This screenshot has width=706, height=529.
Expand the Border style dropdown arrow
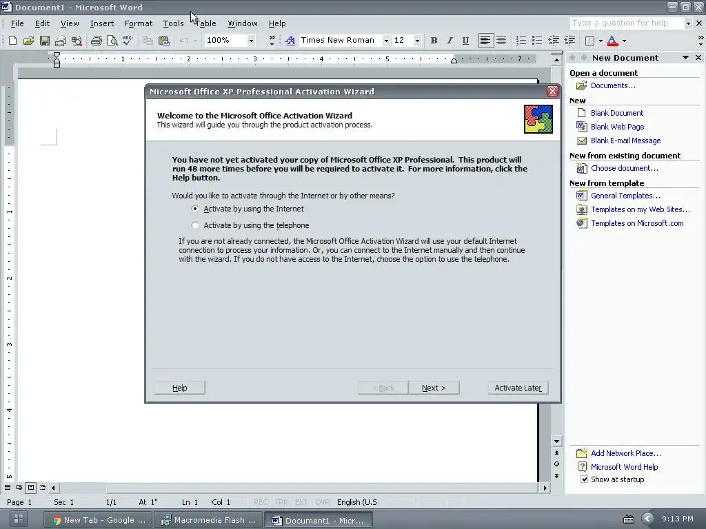pos(601,41)
